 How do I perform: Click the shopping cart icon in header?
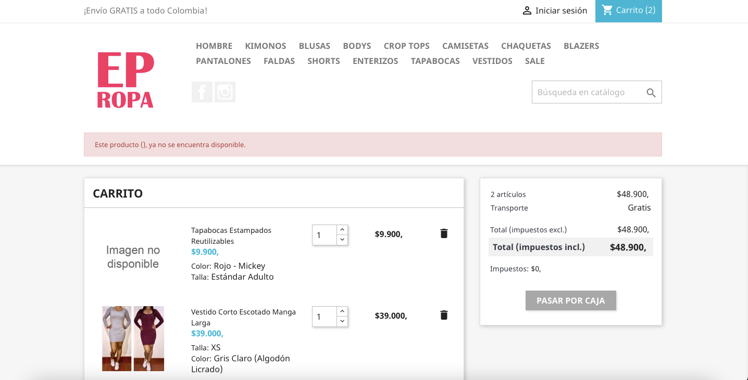click(607, 10)
